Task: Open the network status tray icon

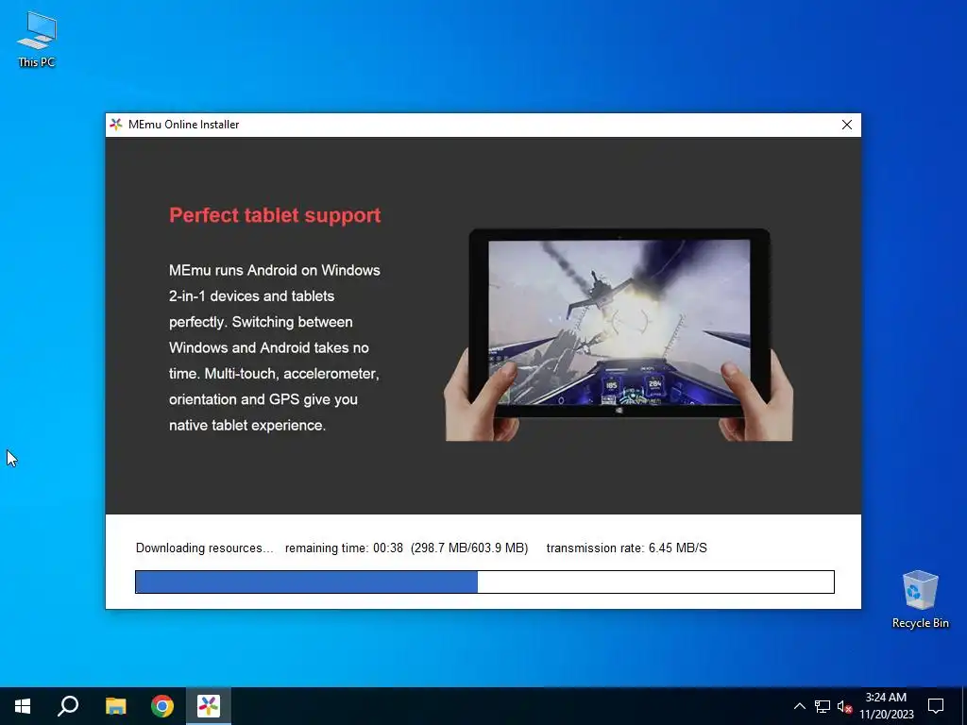Action: (823, 706)
